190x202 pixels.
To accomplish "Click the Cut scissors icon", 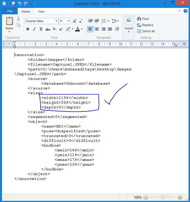I will (x=18, y=19).
